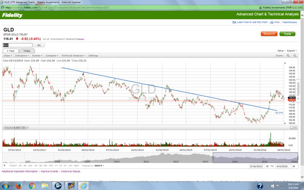304x190 pixels.
Task: Collapse the time range toolbar triangle
Action: [x=5, y=166]
